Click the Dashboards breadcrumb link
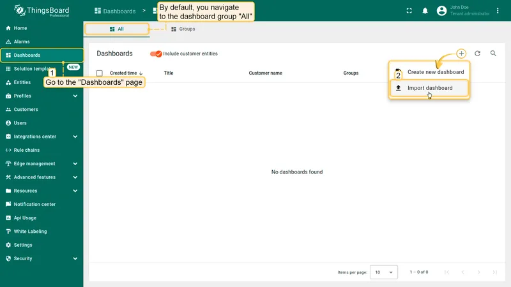This screenshot has width=511, height=287. pyautogui.click(x=115, y=11)
